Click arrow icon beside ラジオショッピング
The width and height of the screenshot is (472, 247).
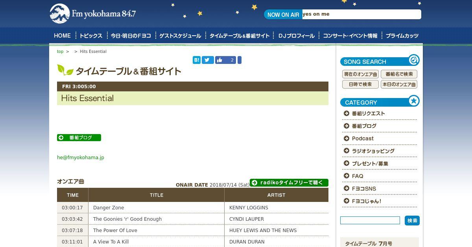(x=347, y=151)
